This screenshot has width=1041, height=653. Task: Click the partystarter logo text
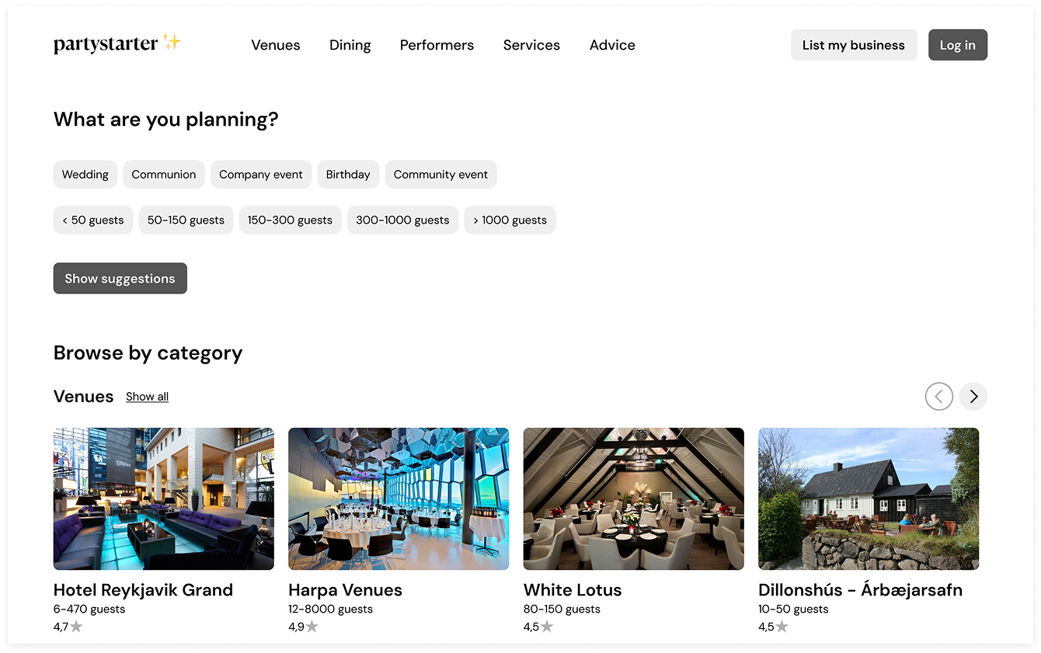point(106,44)
